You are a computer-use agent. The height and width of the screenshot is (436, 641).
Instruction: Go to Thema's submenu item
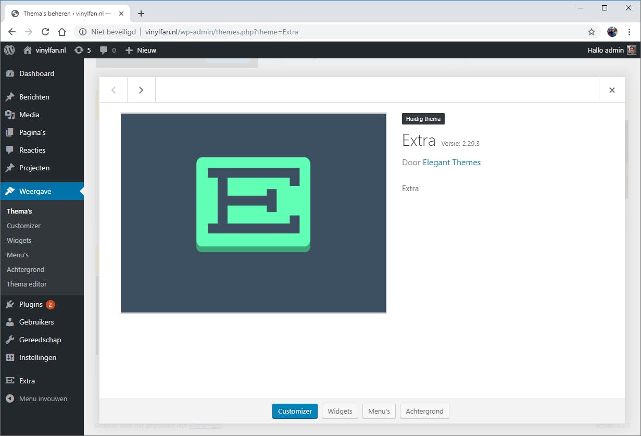point(19,211)
